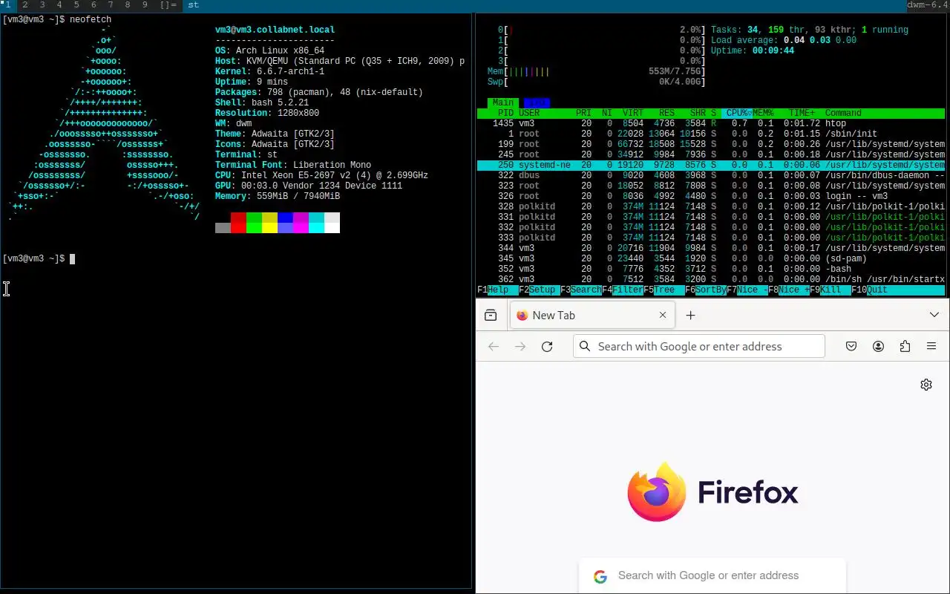Open the Pocket save icon

point(851,347)
